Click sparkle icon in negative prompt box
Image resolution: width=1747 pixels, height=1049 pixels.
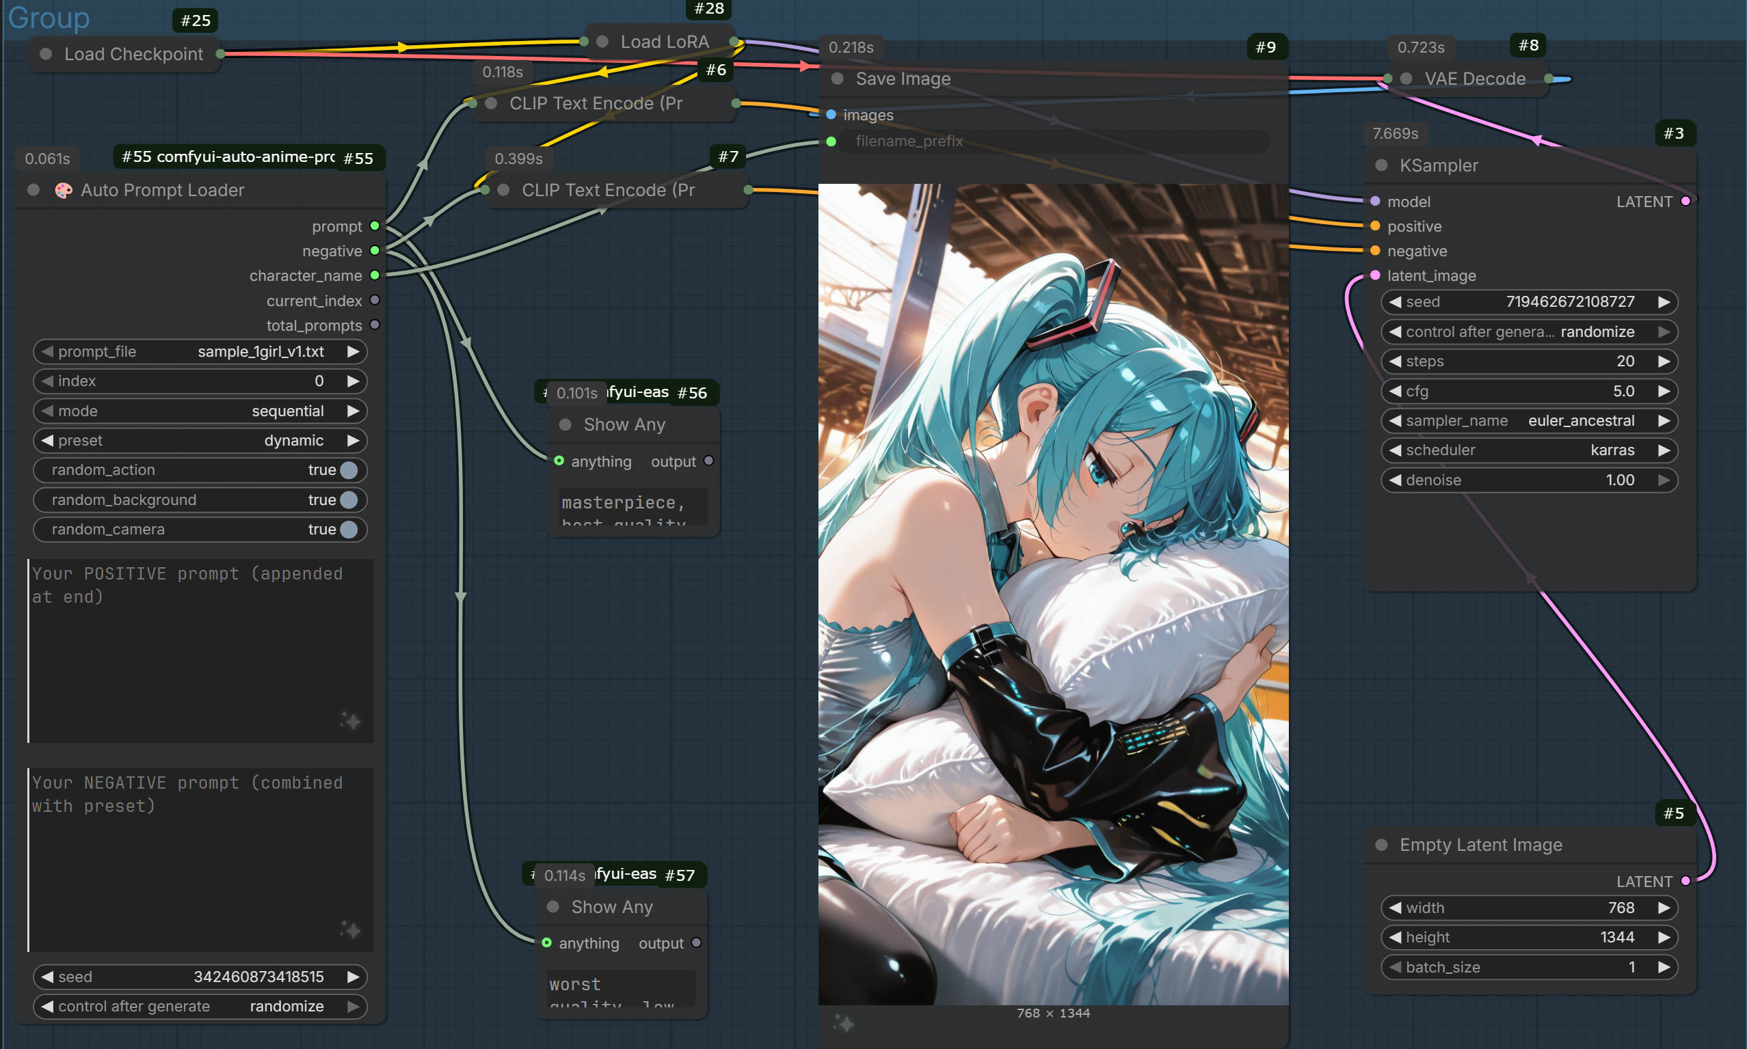351,929
